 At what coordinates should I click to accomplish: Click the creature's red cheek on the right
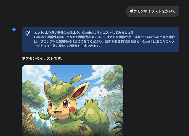[x=72, y=109]
